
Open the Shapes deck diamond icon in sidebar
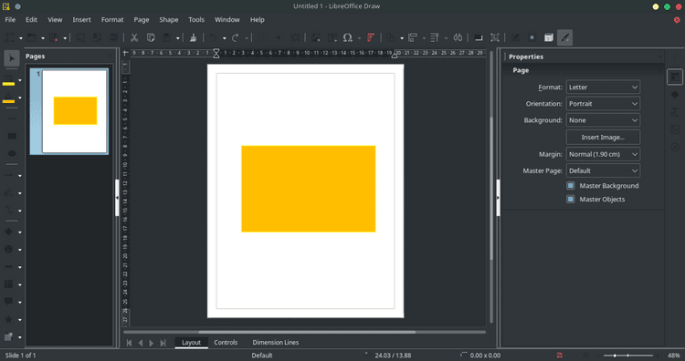tap(675, 95)
